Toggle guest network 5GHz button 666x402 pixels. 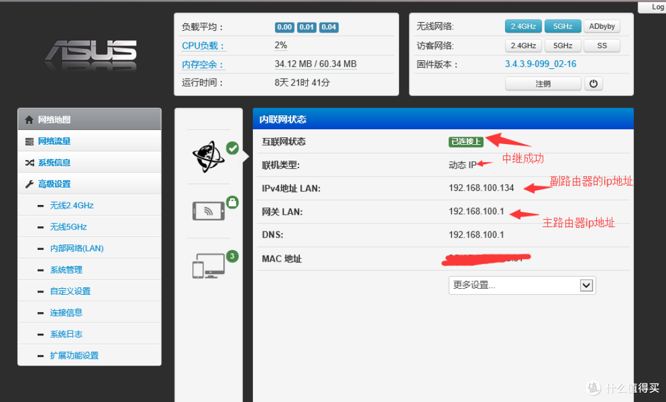tap(563, 46)
